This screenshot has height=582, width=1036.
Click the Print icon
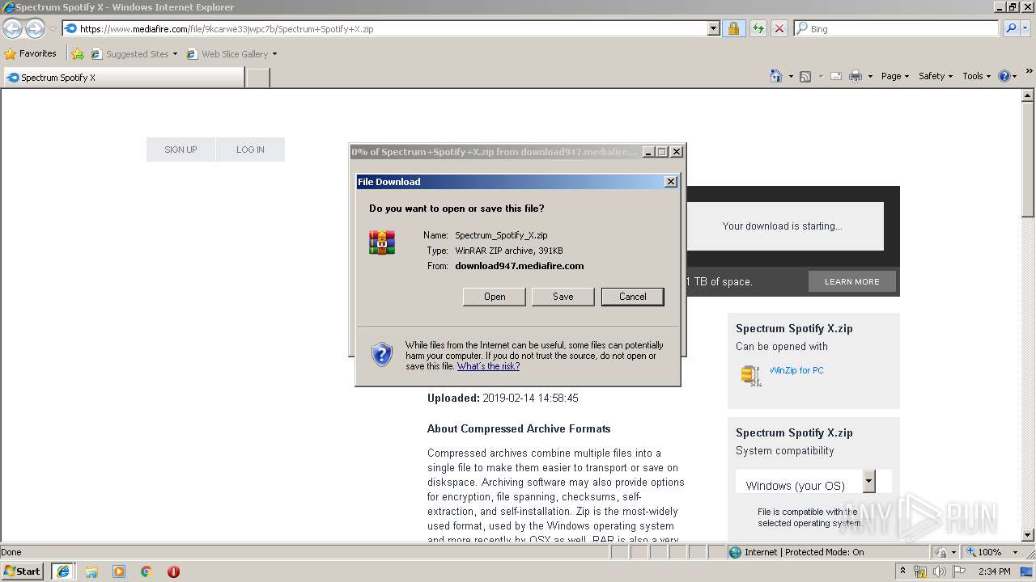click(x=855, y=76)
